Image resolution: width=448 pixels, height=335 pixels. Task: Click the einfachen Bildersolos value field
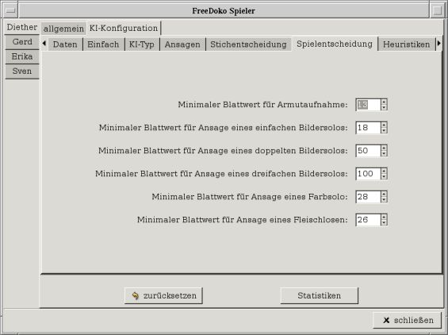click(x=368, y=128)
